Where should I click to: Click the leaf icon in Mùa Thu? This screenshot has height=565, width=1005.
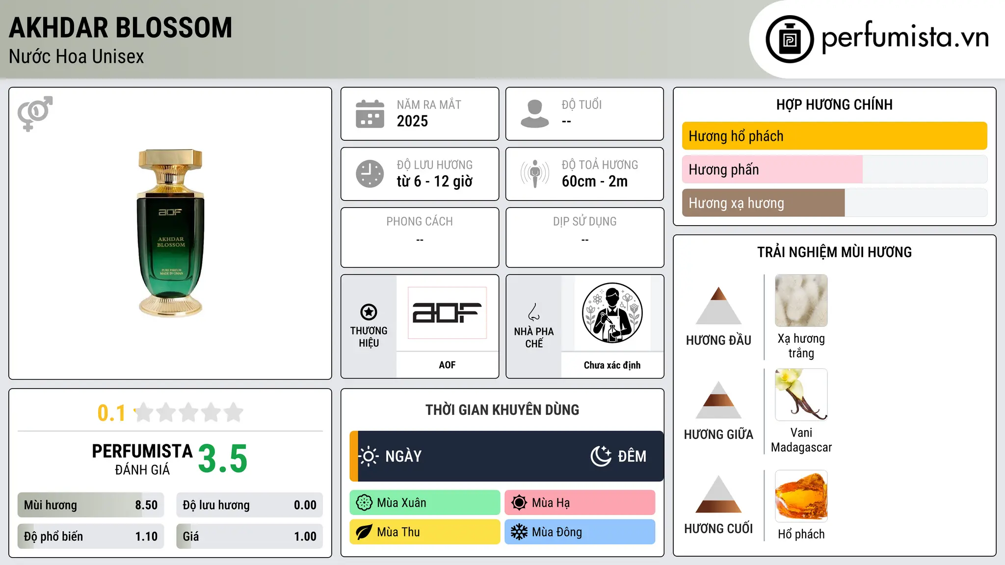click(364, 532)
